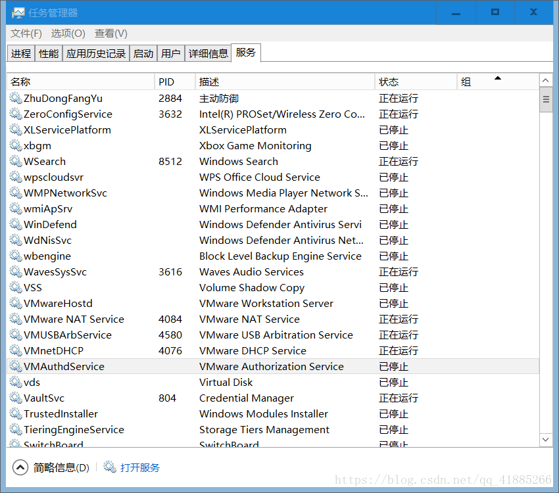Click PID 2884 in the list
The width and height of the screenshot is (559, 493).
tap(170, 98)
